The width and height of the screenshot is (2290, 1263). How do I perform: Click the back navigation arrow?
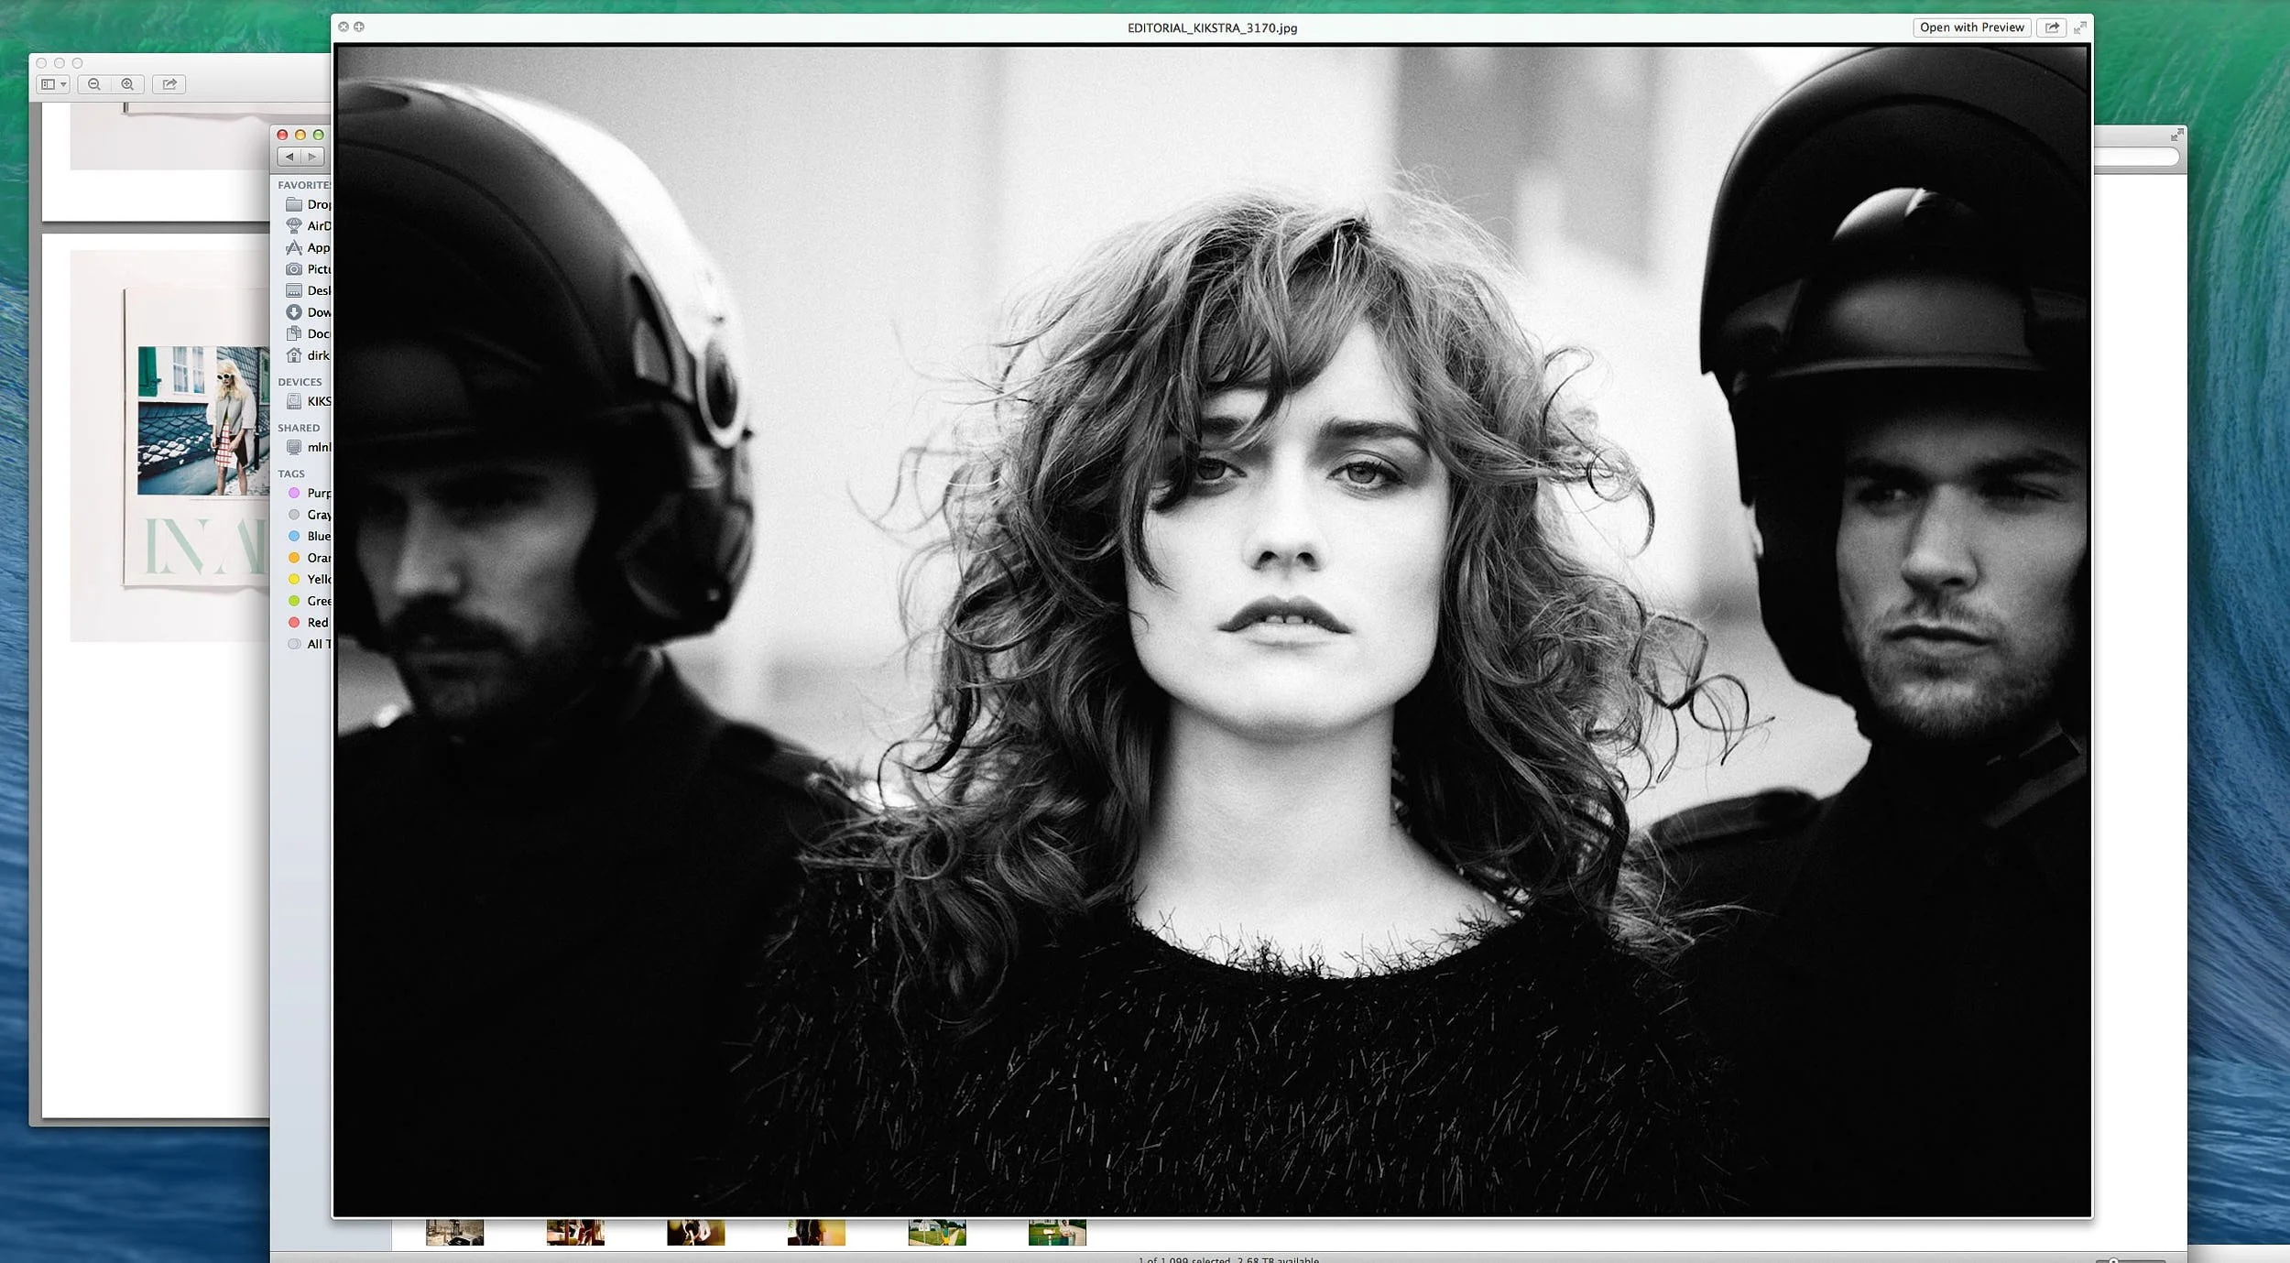(x=288, y=157)
